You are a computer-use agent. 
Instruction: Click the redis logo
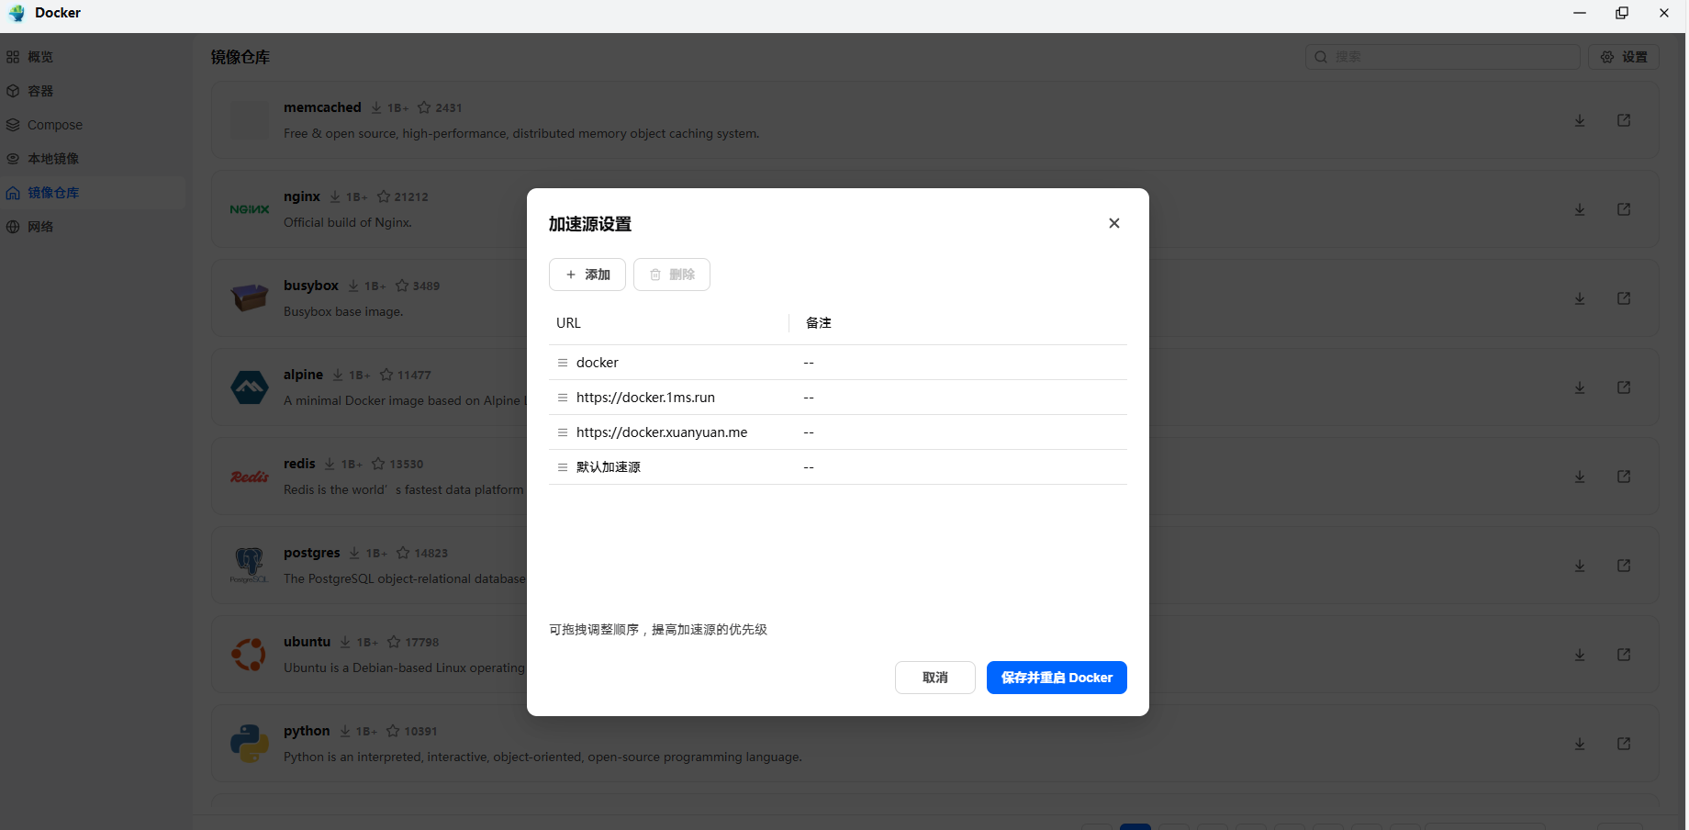(250, 477)
